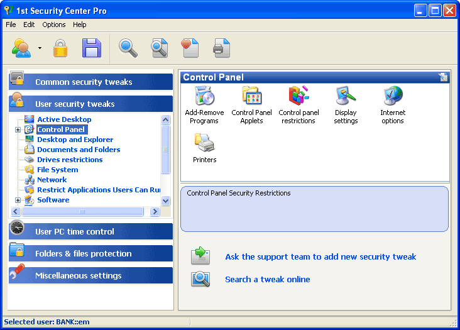460x330 pixels.
Task: Click File System tree icon
Action: coord(30,170)
